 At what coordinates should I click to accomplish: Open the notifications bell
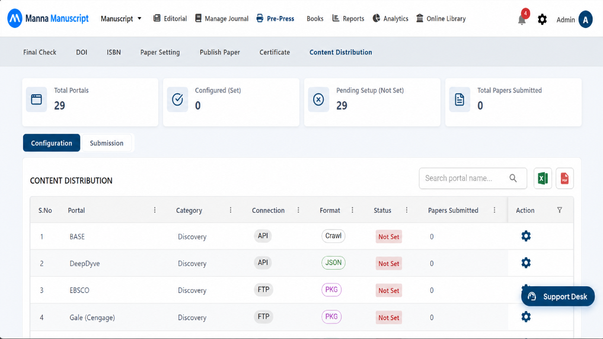522,20
